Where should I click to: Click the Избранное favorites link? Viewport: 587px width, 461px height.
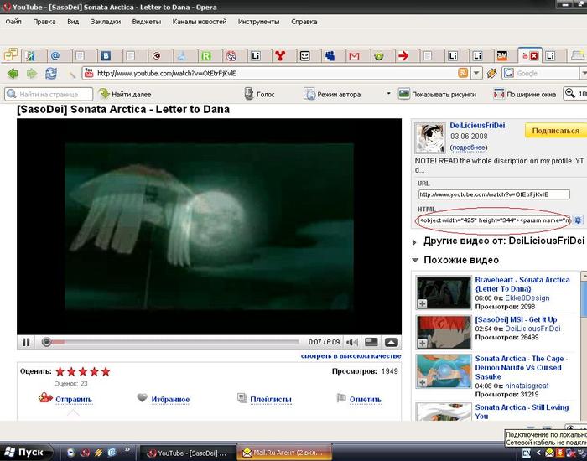tap(170, 399)
